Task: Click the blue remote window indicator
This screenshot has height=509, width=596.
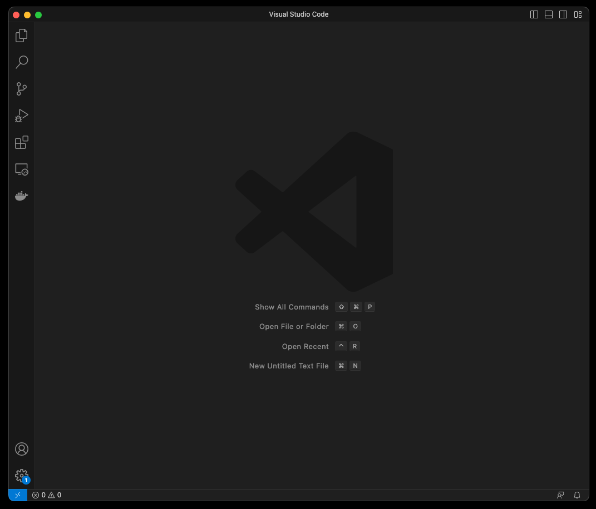Action: [x=18, y=495]
